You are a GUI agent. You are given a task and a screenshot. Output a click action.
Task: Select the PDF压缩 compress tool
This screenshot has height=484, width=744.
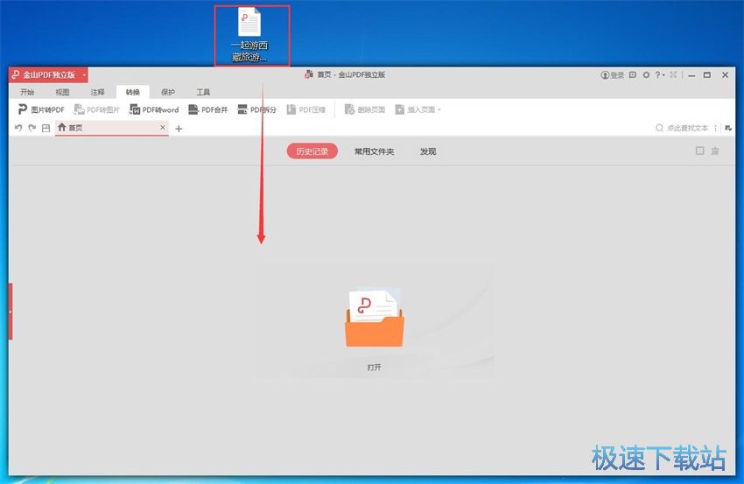pos(305,109)
